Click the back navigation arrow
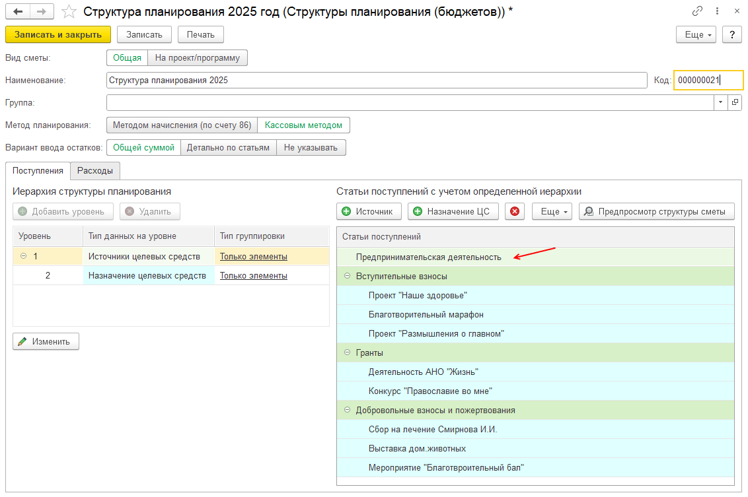The width and height of the screenshot is (748, 497). click(18, 12)
